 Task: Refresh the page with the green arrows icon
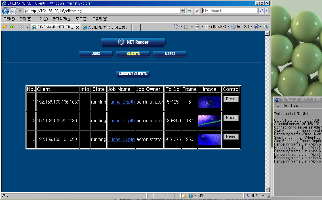pos(190,11)
